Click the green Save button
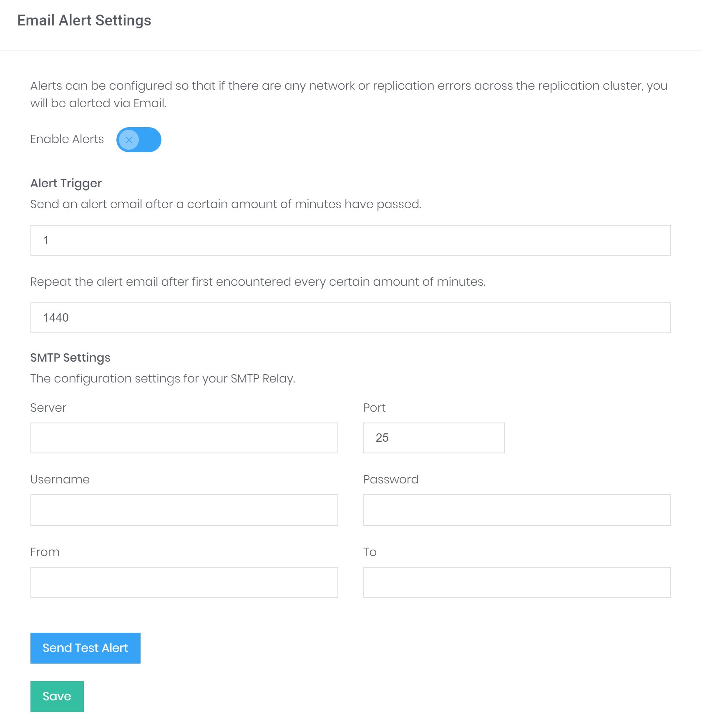Image resolution: width=702 pixels, height=722 pixels. coord(57,696)
